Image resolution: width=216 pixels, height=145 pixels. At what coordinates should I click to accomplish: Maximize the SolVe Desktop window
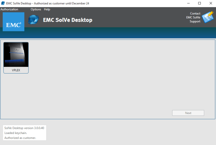pos(199,3)
